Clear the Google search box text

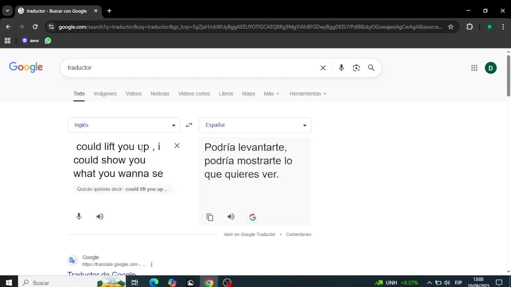click(323, 68)
